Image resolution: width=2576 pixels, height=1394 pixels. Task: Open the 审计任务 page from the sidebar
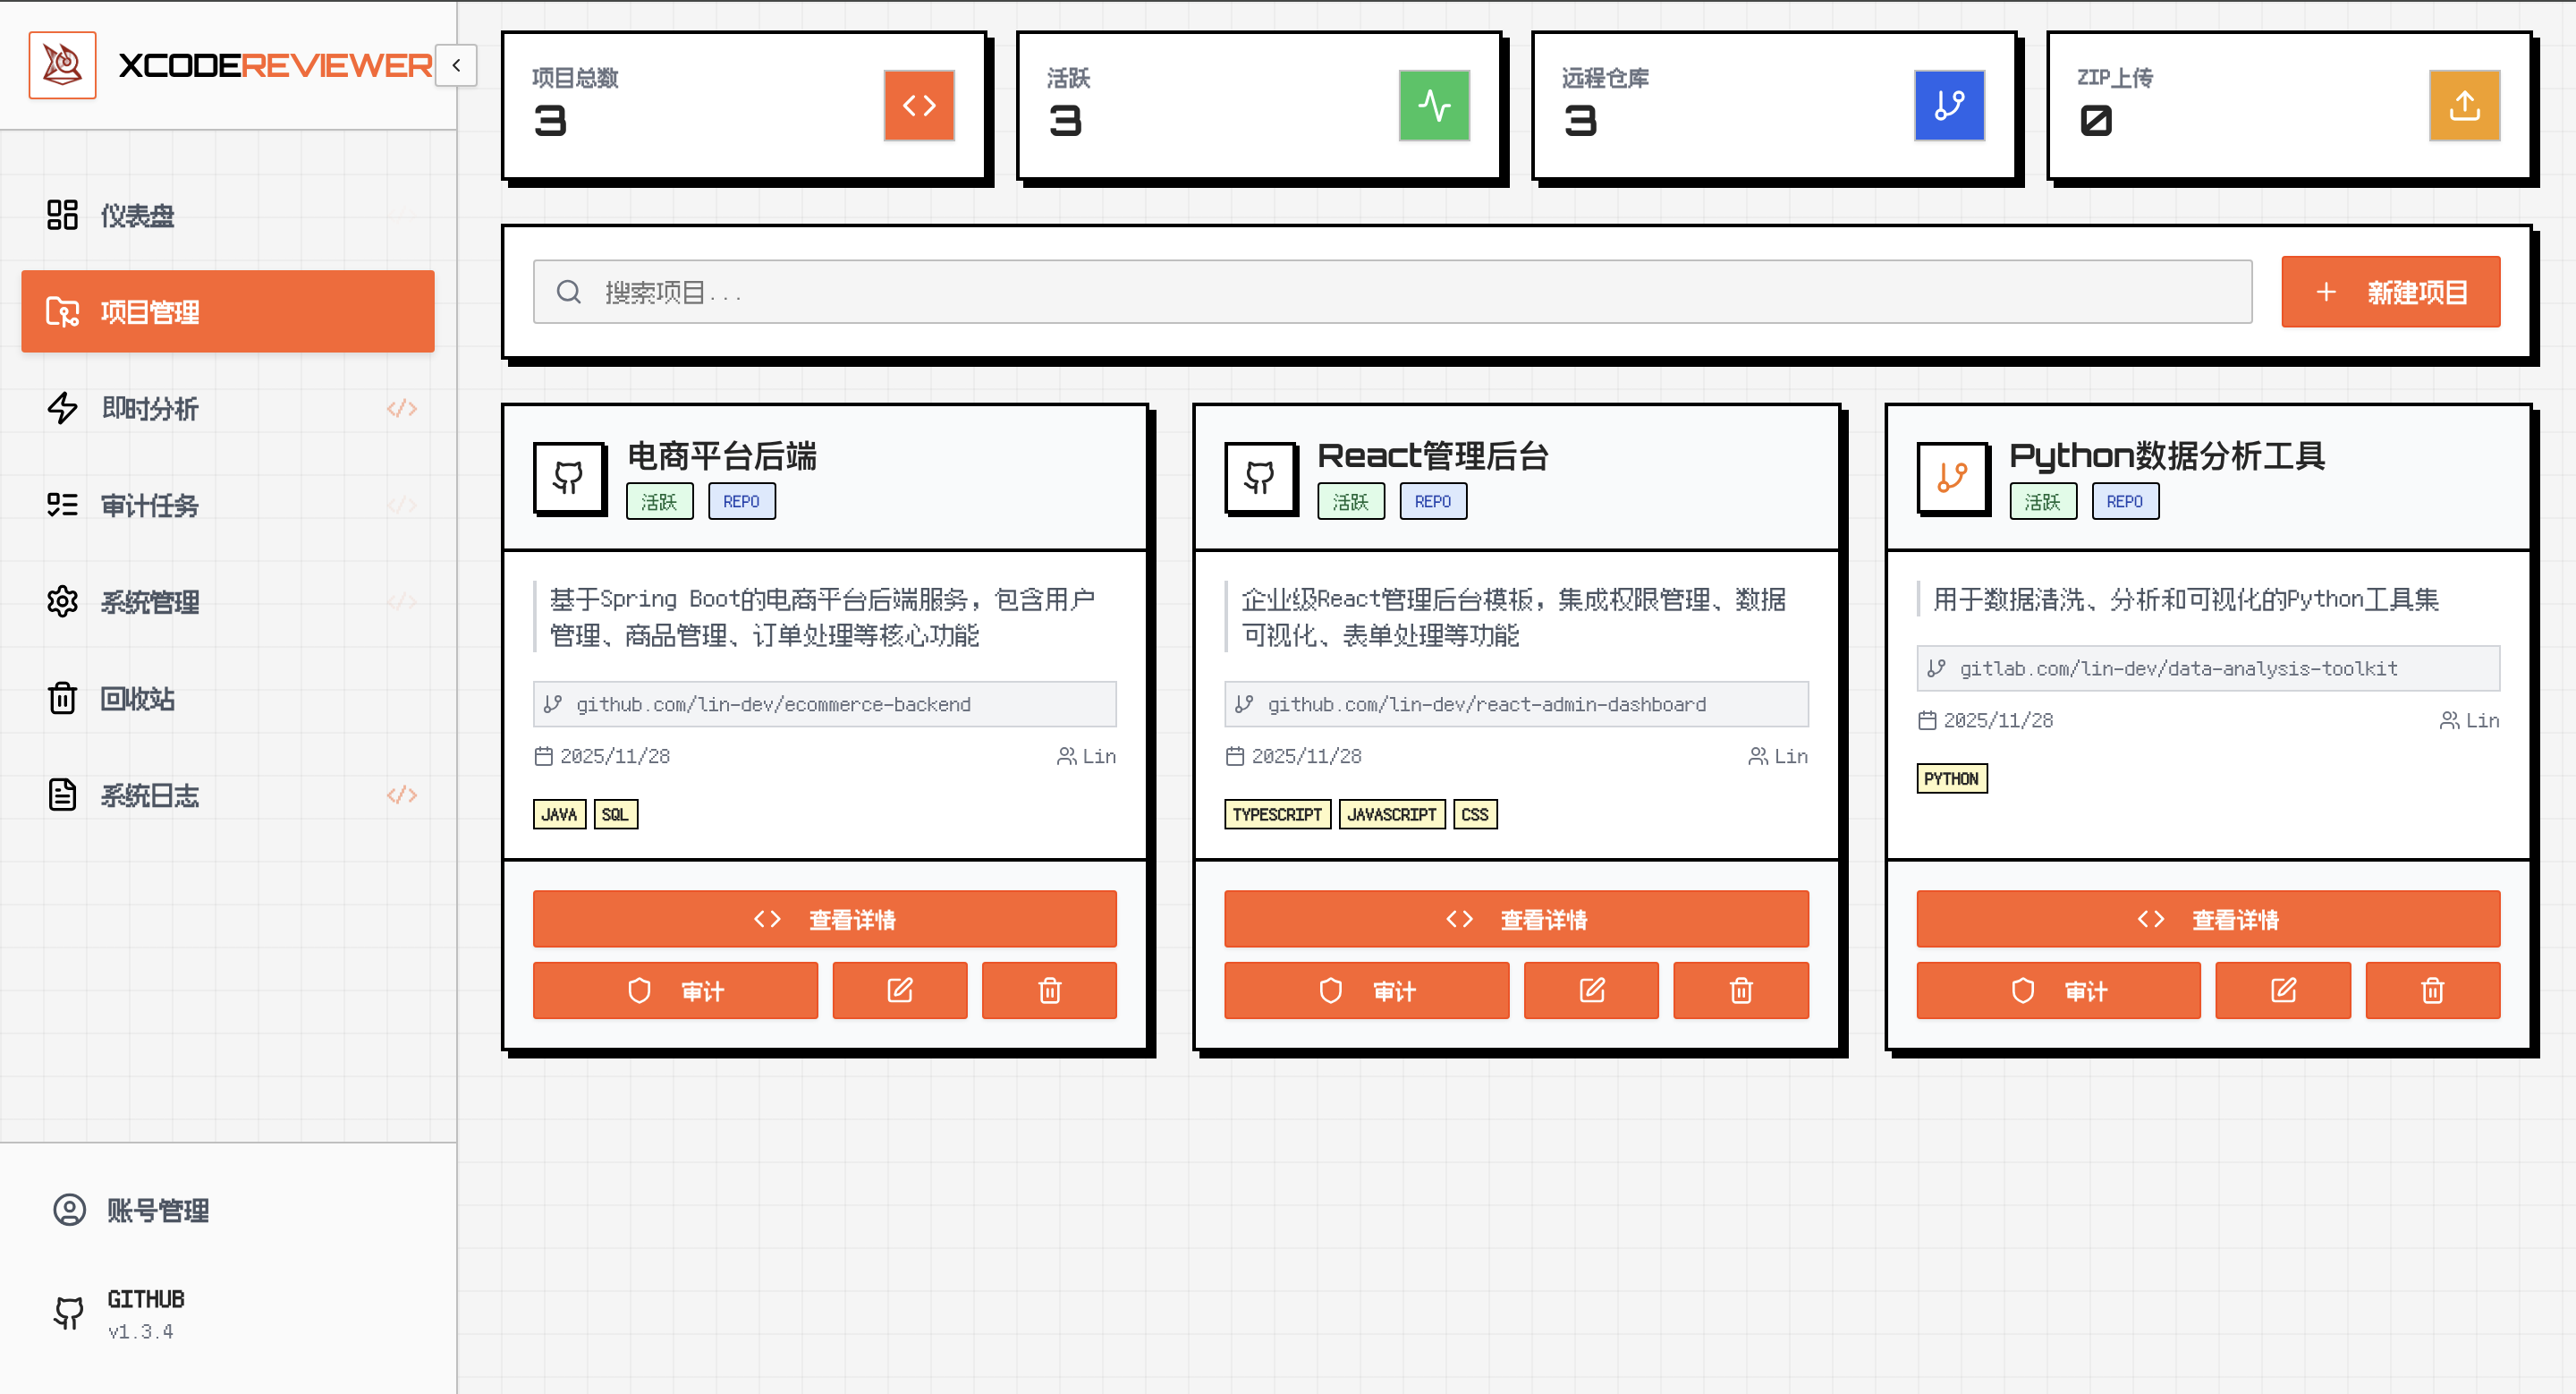pyautogui.click(x=150, y=505)
